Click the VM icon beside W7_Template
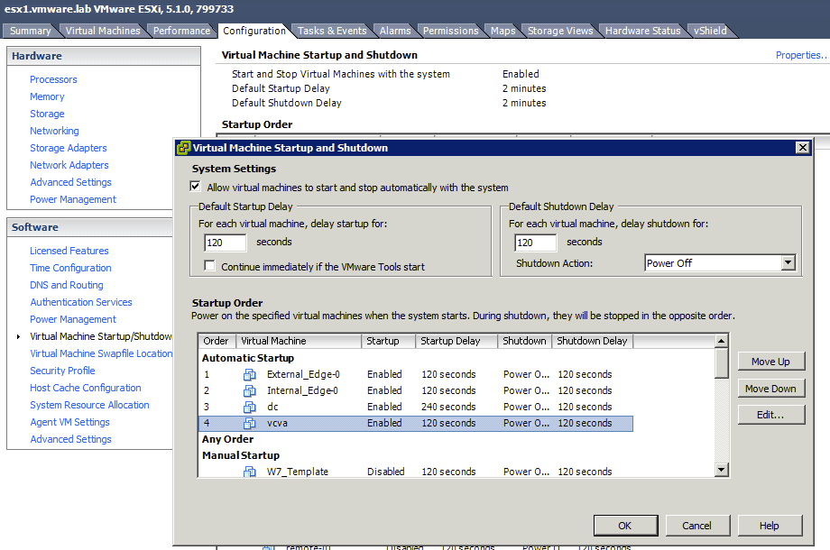Image resolution: width=830 pixels, height=550 pixels. 250,472
